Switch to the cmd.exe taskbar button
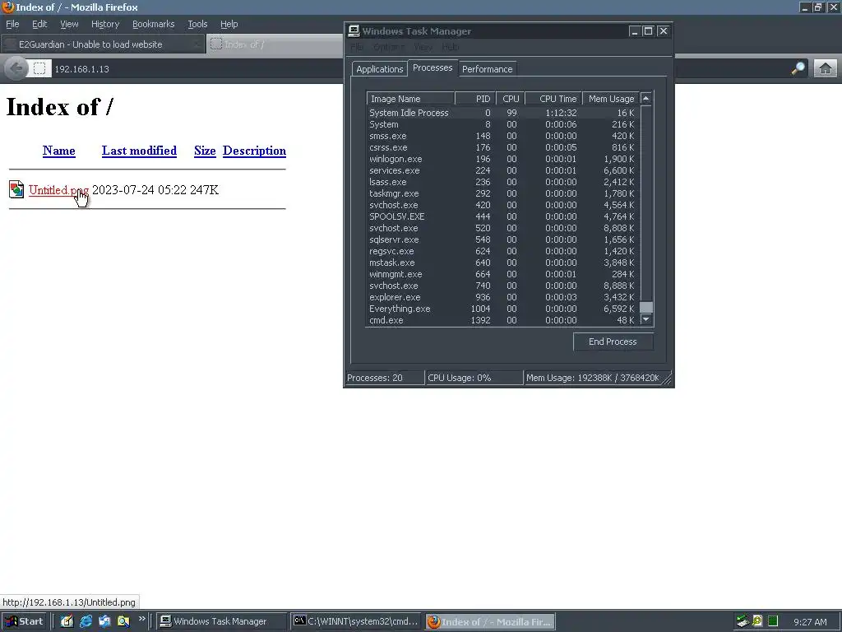Screen dimensions: 842x632 tap(356, 621)
